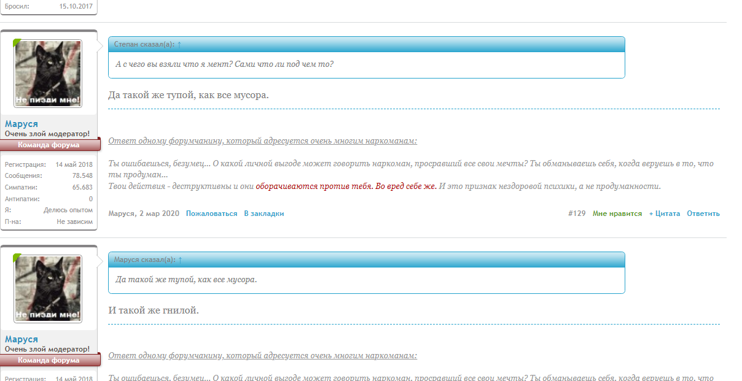Report the post via Пожаловаться
The image size is (742, 381).
210,213
